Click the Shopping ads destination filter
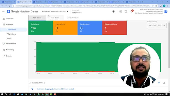Image resolution: width=170 pixels, height=96 pixels. pyautogui.click(x=49, y=89)
